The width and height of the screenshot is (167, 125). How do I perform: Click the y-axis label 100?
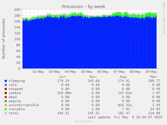point(17,39)
